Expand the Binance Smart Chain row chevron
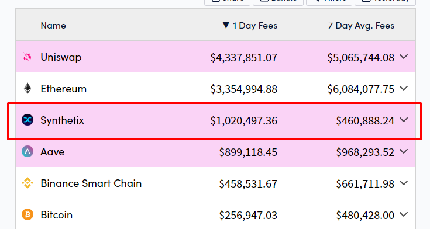The width and height of the screenshot is (430, 229). click(404, 183)
